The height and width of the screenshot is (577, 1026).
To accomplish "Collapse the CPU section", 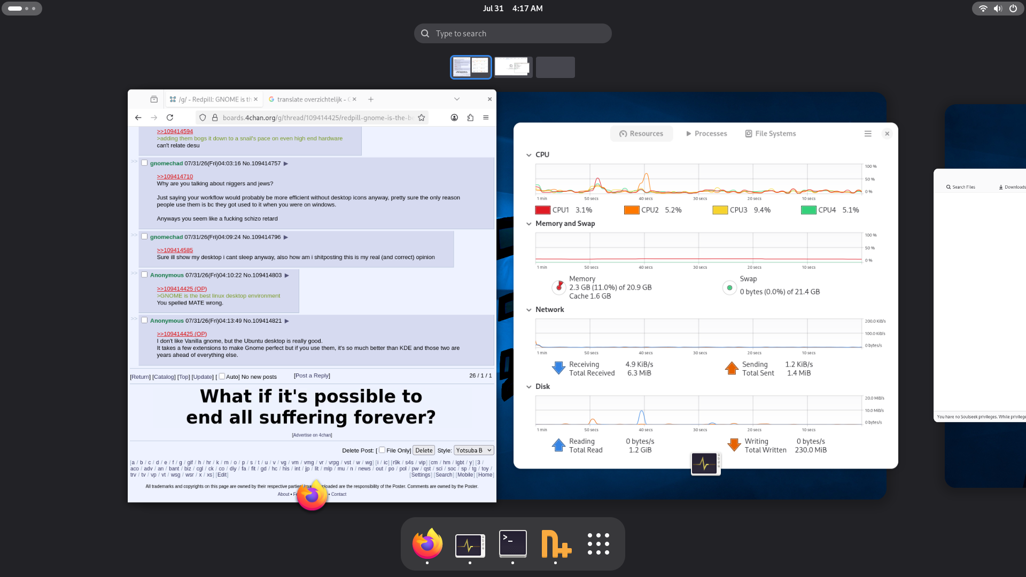I will click(x=529, y=155).
